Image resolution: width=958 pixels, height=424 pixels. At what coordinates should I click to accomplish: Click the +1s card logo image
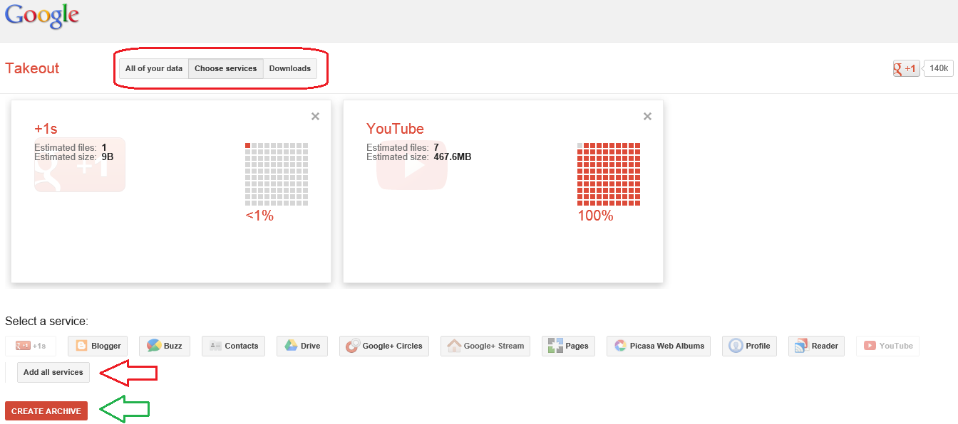[x=80, y=164]
